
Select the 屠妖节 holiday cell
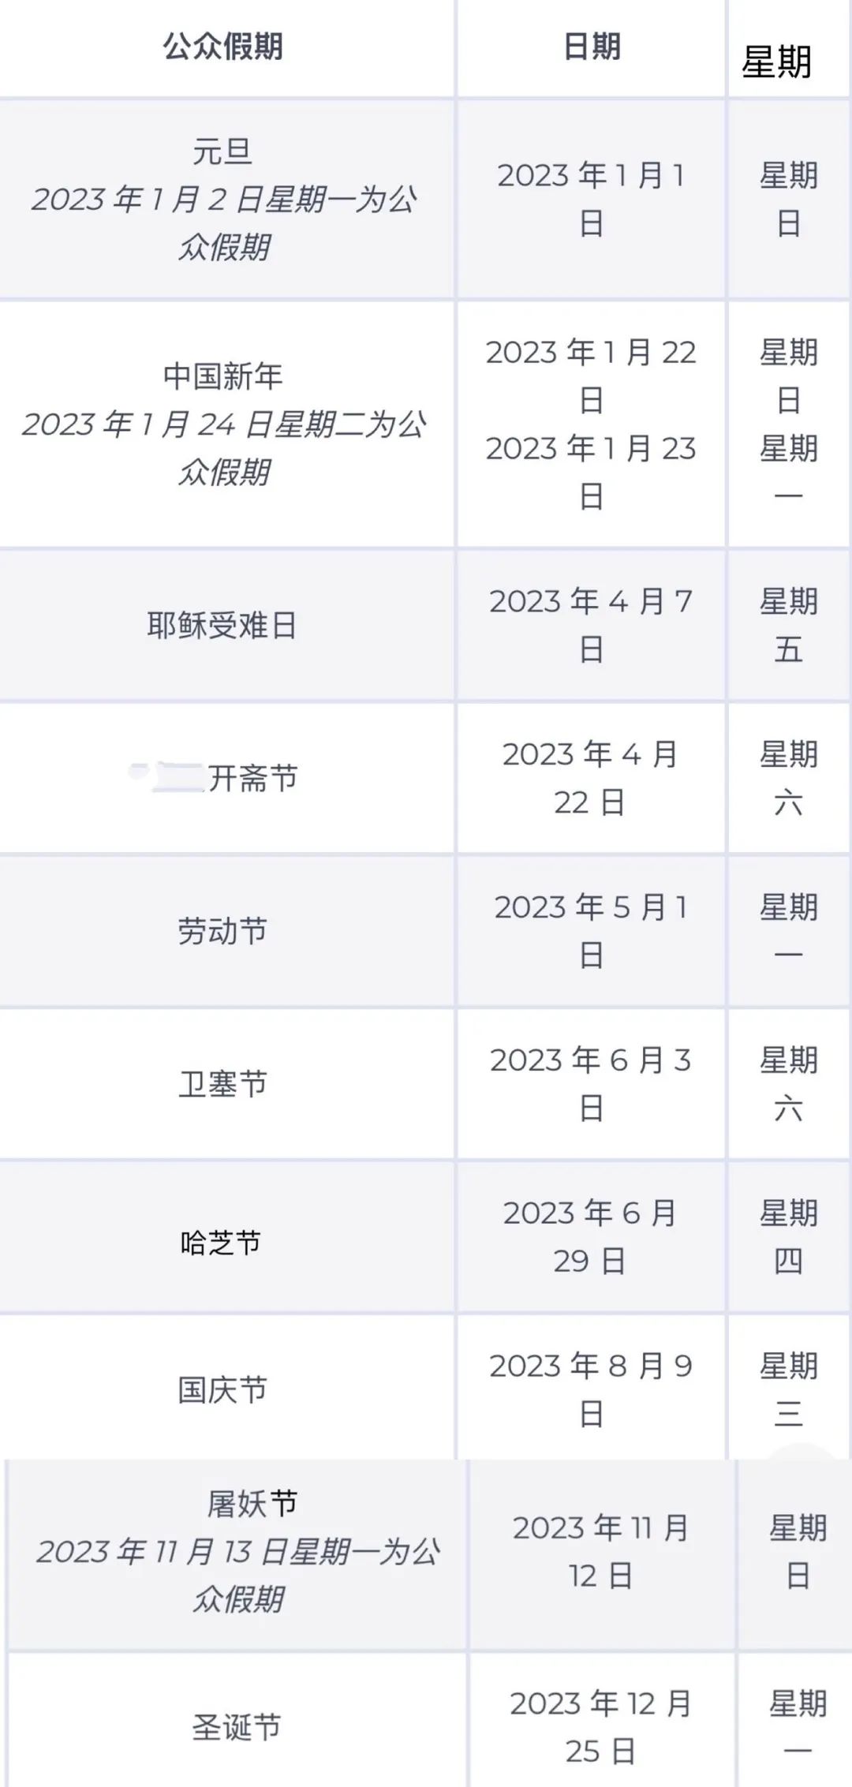[x=252, y=1504]
